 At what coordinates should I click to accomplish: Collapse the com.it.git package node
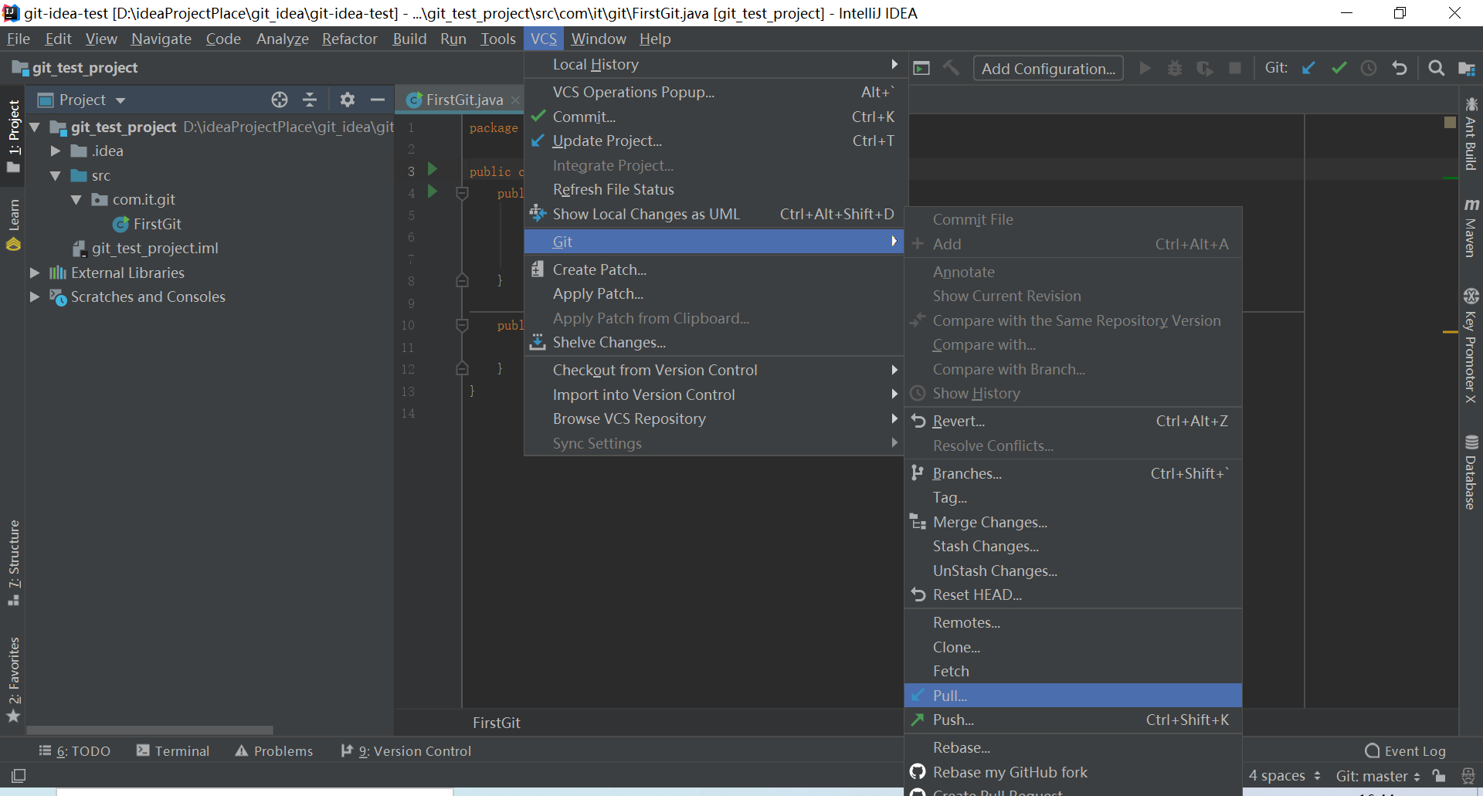(76, 200)
